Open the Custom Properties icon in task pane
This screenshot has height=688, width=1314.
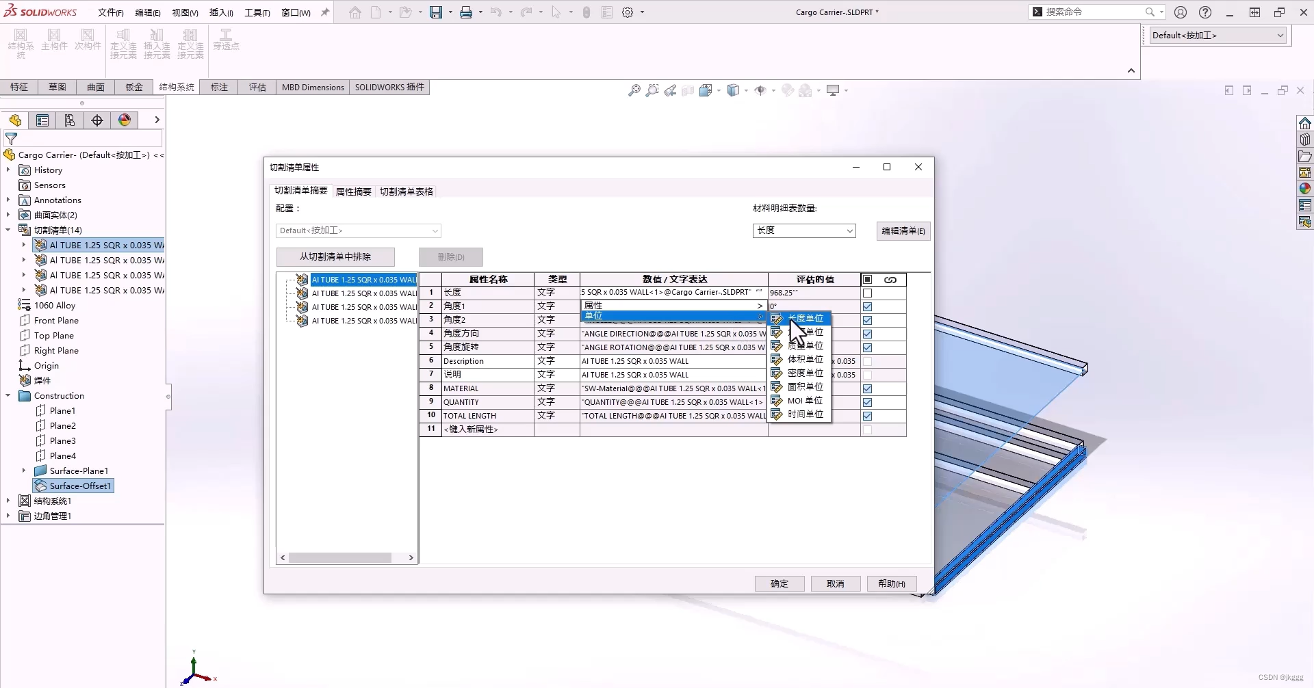1305,205
